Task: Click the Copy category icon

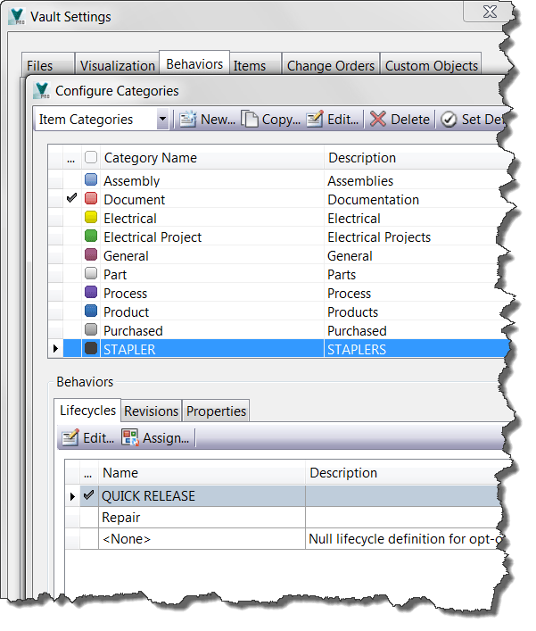Action: [x=250, y=120]
